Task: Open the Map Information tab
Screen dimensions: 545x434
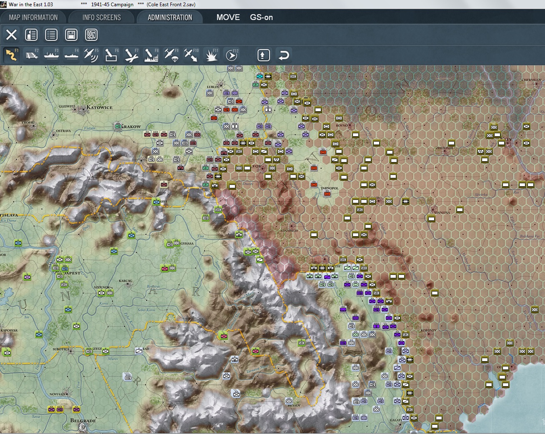Action: point(33,17)
